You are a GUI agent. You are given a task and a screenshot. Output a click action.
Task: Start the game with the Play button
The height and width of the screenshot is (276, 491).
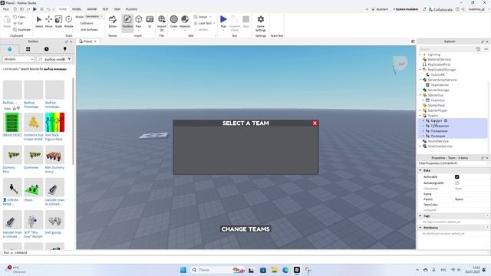tap(223, 22)
